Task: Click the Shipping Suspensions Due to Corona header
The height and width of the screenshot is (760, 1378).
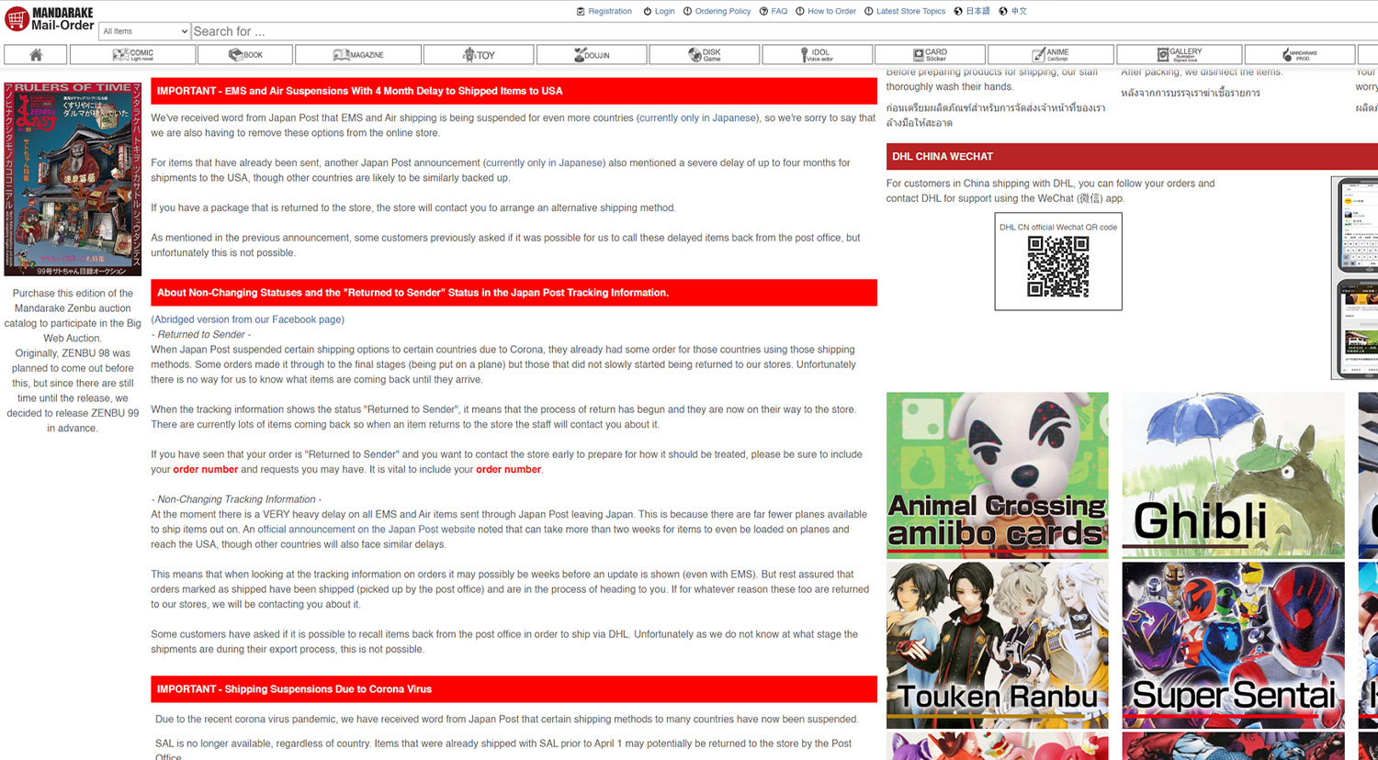Action: [514, 689]
